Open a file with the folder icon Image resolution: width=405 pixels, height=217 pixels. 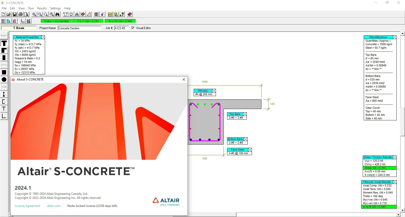coord(9,14)
